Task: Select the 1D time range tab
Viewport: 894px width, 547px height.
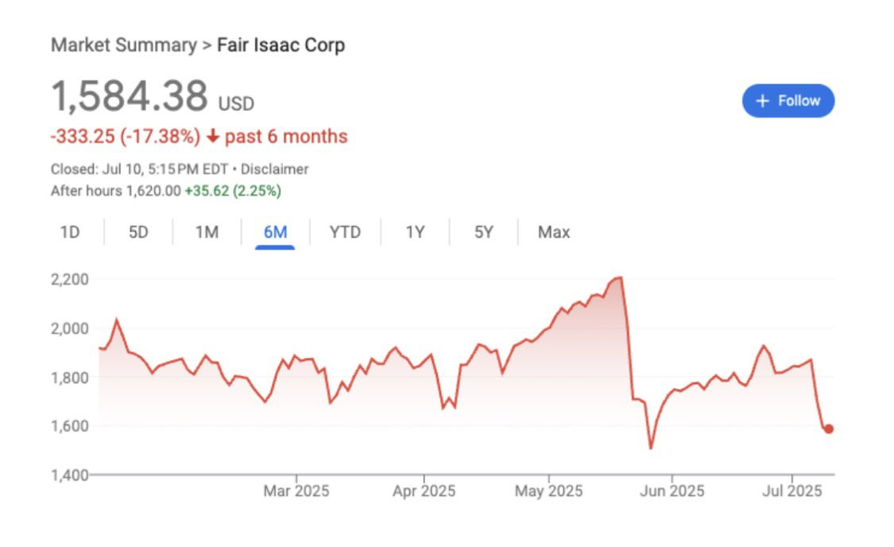Action: (70, 232)
